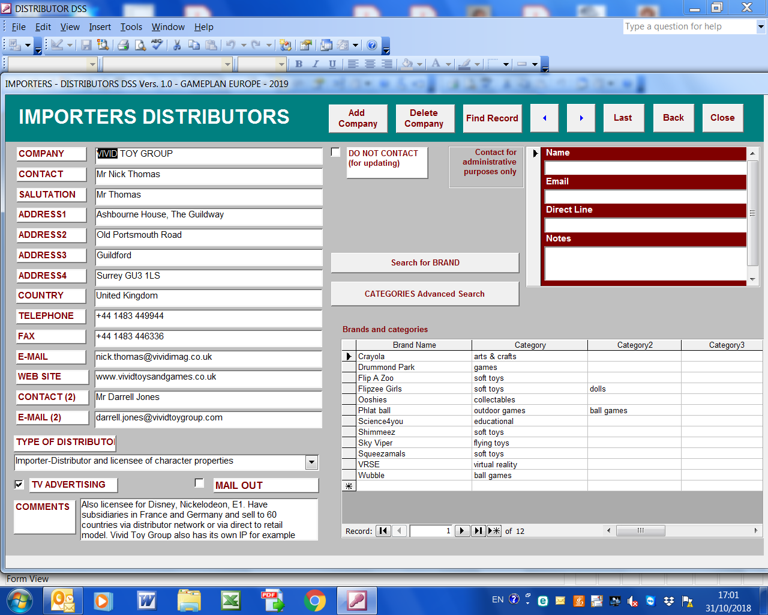Uncheck the TV ADVERTISING checkbox
768x615 pixels.
[19, 484]
